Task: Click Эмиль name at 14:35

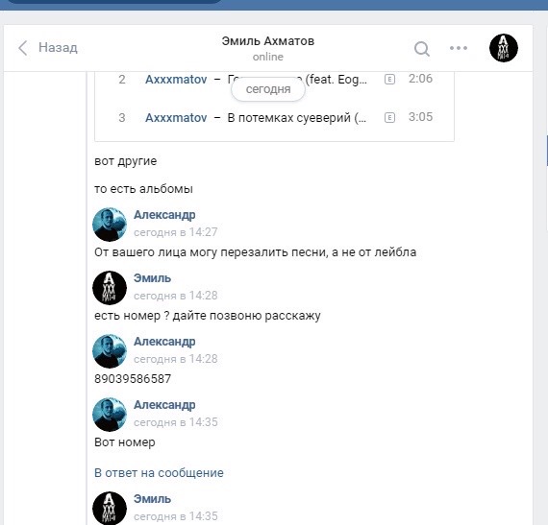Action: (152, 499)
